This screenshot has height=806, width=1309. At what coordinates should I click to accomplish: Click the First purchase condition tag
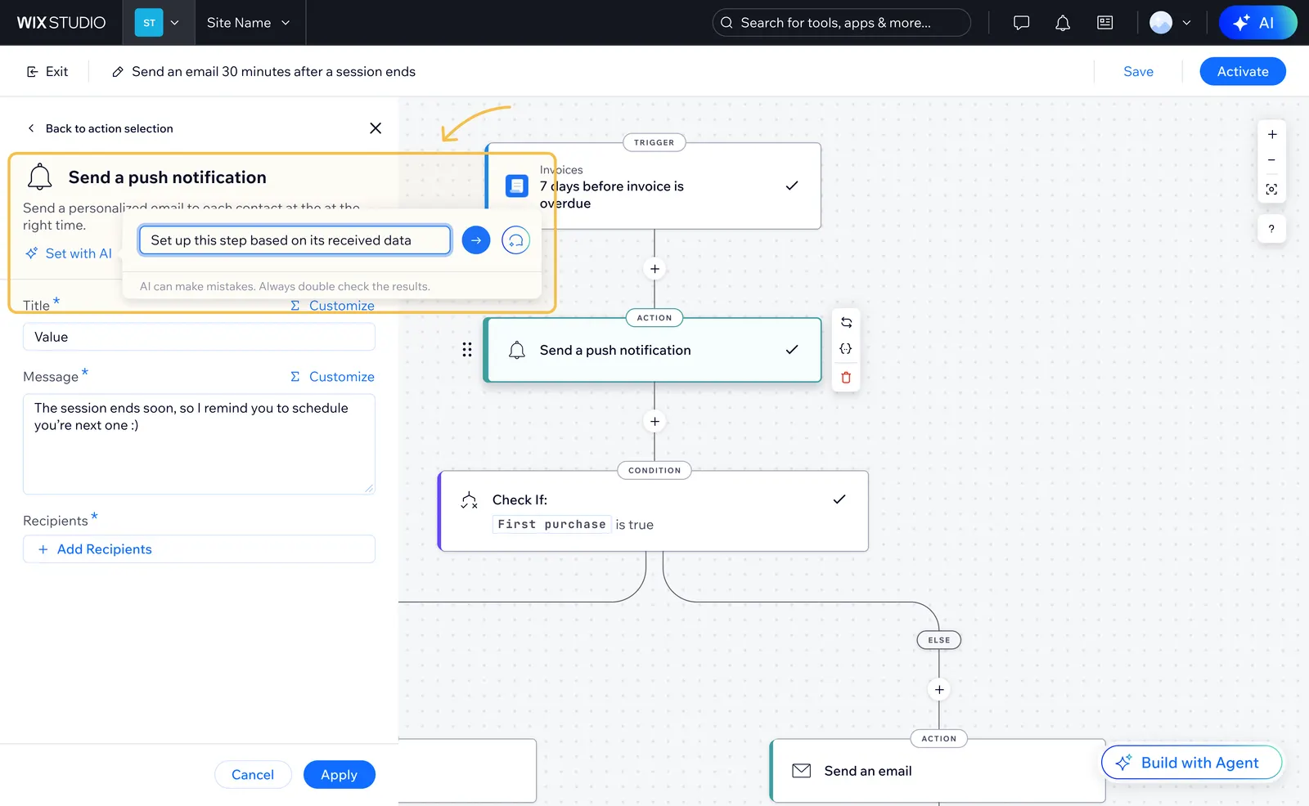(x=551, y=525)
